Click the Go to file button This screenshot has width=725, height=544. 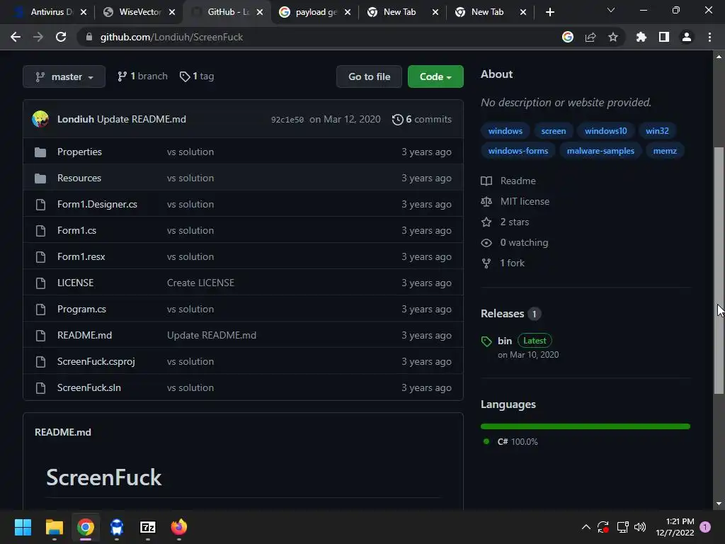[x=369, y=76]
